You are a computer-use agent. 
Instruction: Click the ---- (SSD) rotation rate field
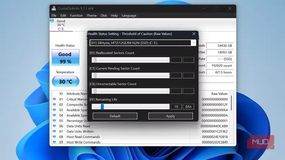pyautogui.click(x=220, y=59)
